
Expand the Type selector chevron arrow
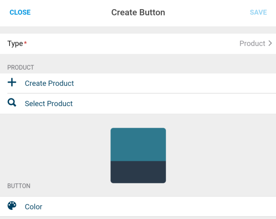pos(270,43)
